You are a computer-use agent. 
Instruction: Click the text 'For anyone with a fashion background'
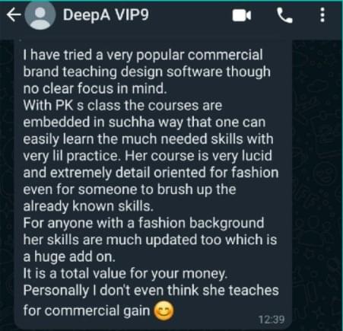pos(144,223)
